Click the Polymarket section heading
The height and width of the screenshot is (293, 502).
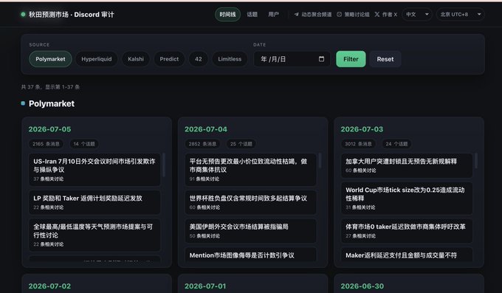52,103
